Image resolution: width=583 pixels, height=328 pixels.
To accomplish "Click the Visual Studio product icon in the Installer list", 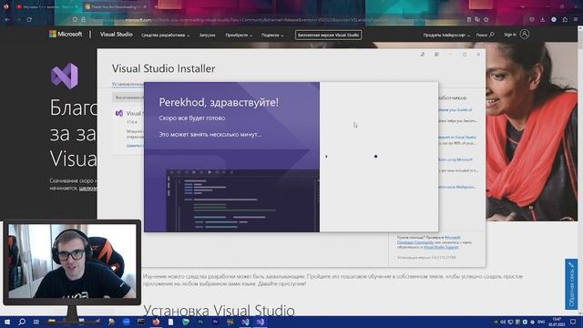I will (x=119, y=113).
